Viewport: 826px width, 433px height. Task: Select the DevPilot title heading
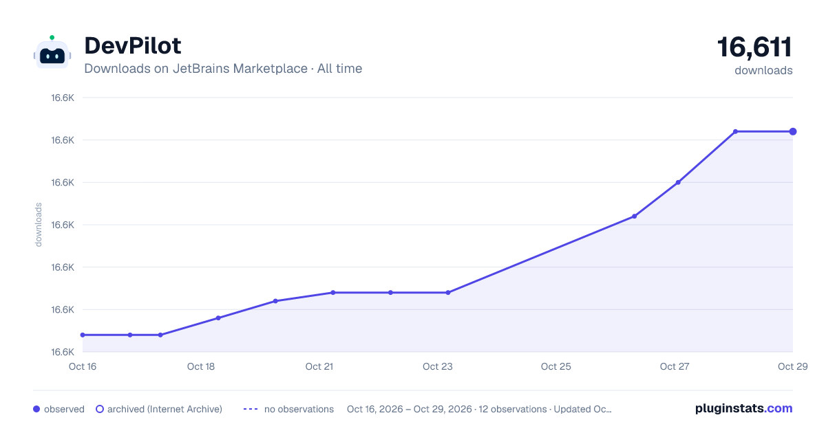coord(133,45)
